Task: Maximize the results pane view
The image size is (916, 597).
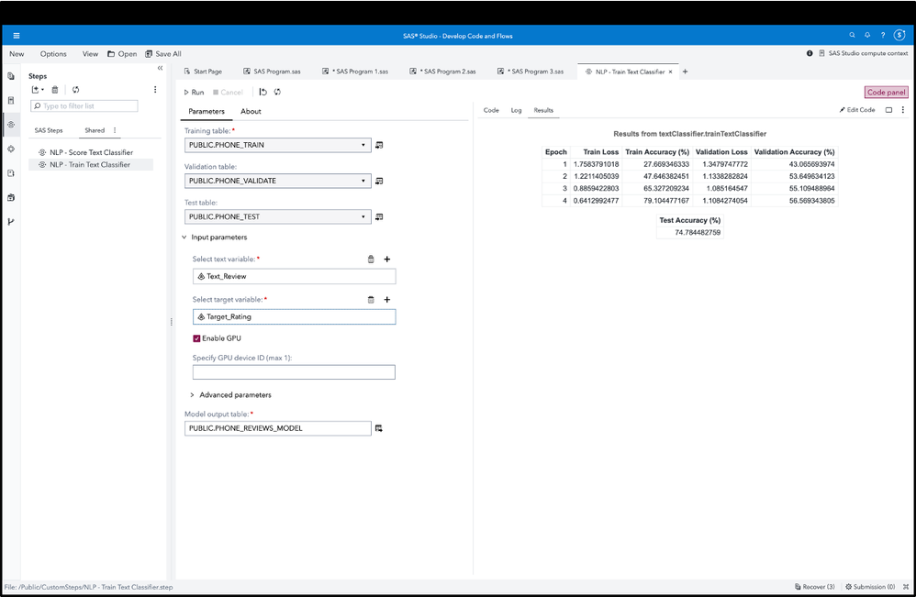Action: (888, 110)
